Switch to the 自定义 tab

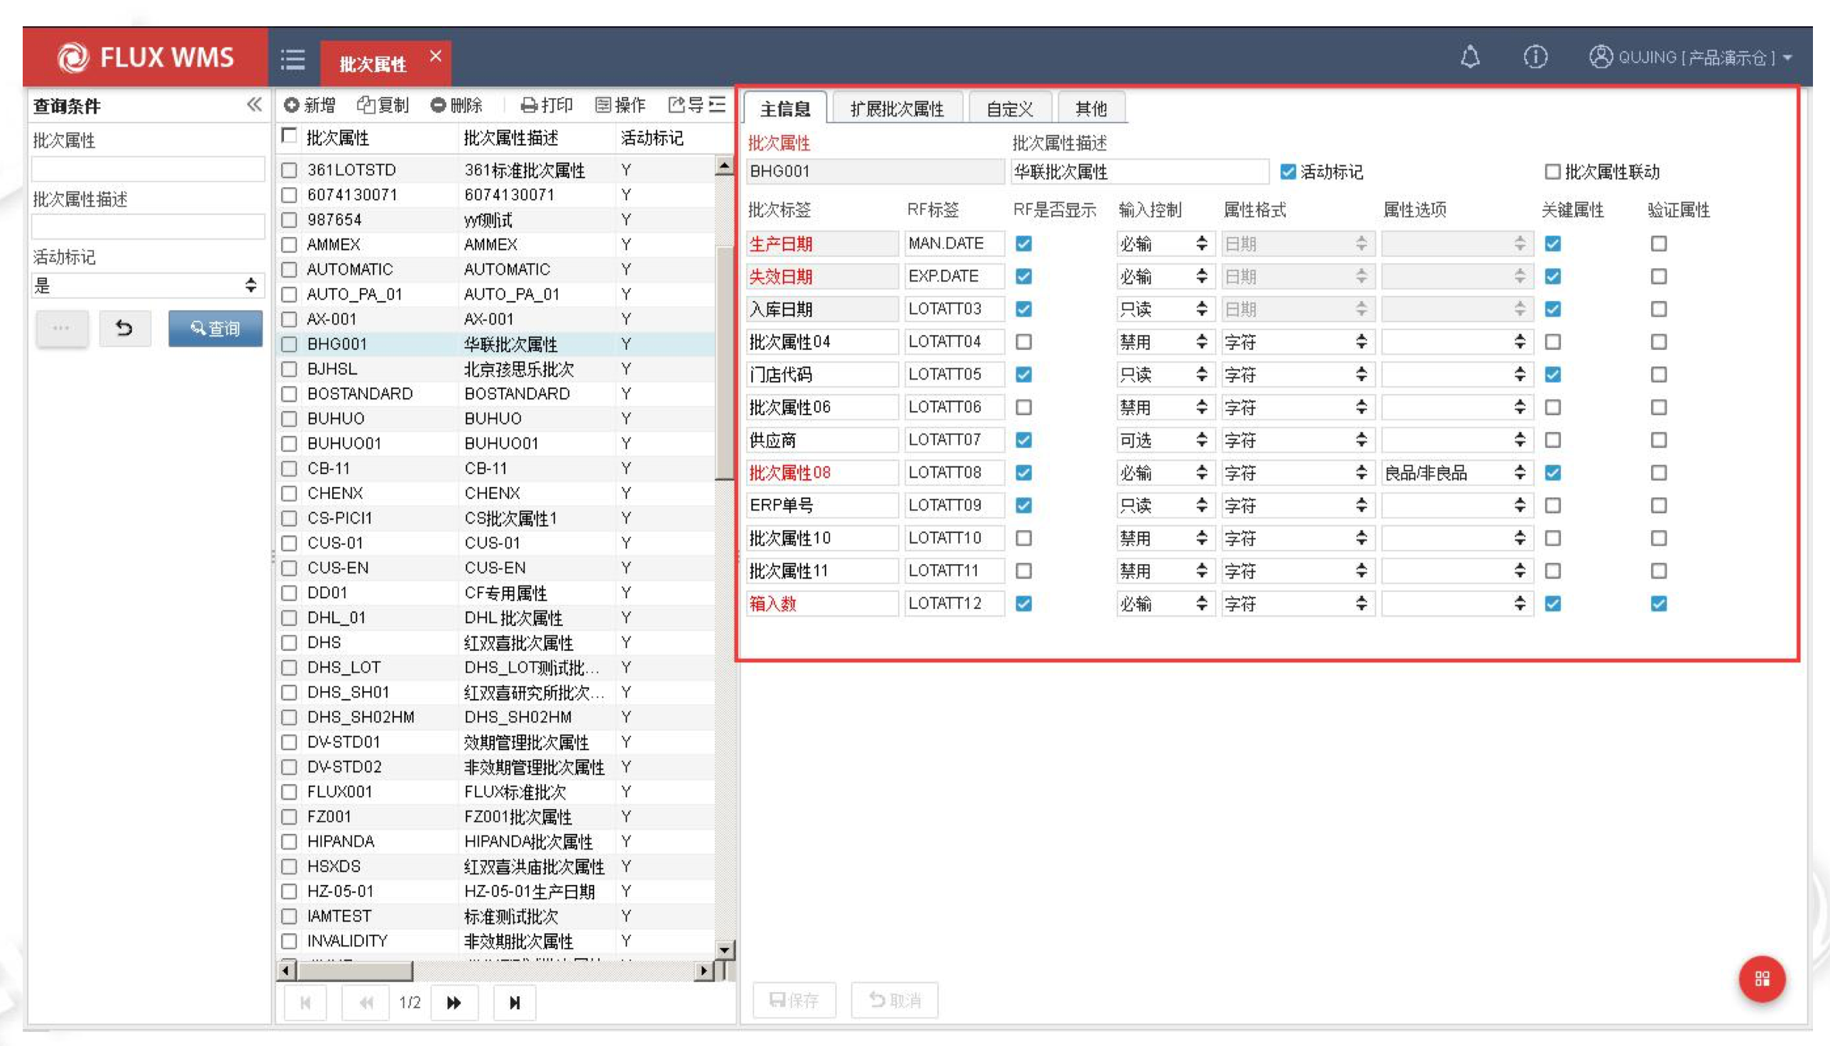1009,109
